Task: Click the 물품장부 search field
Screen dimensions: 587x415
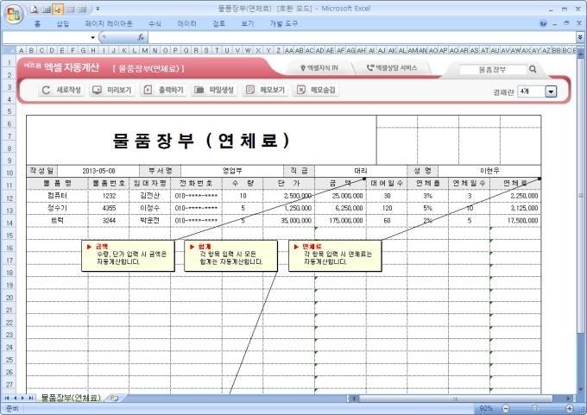Action: [492, 69]
